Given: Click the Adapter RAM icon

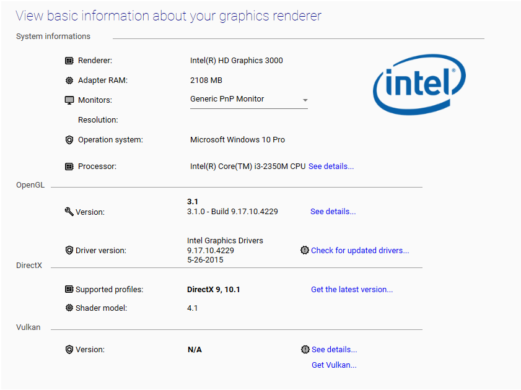Looking at the screenshot, I should pos(69,80).
